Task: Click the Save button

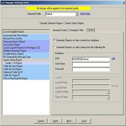Action: coord(84,121)
